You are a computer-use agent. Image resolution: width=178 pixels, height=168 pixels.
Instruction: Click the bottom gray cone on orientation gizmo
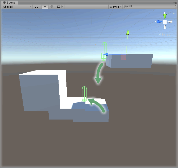point(165,26)
